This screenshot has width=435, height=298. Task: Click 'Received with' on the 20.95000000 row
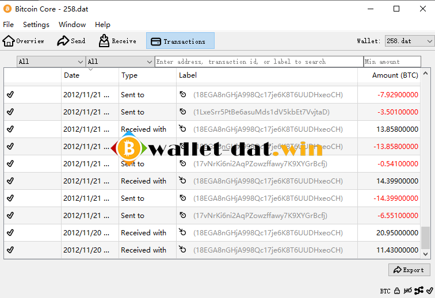143,232
